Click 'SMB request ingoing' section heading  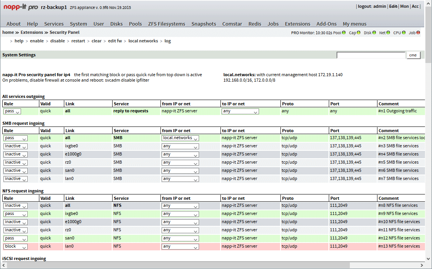(23, 123)
